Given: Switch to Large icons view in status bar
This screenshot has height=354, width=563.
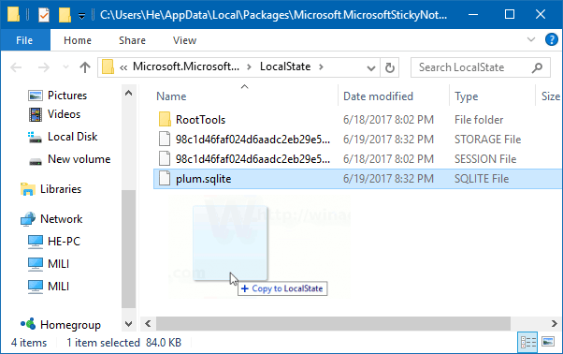Looking at the screenshot, I should pyautogui.click(x=548, y=342).
